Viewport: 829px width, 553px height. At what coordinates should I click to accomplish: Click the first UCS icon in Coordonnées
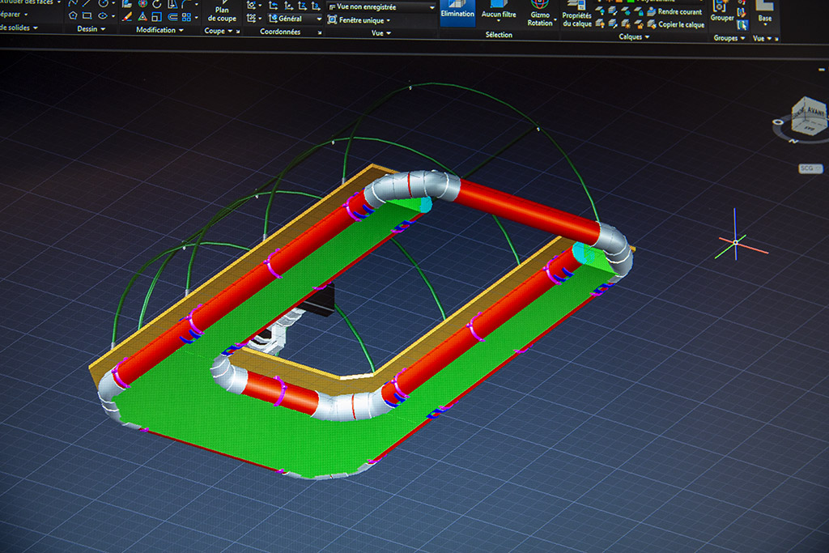(251, 6)
